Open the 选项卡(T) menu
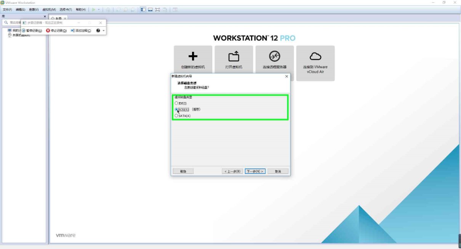Image resolution: width=461 pixels, height=249 pixels. pyautogui.click(x=66, y=10)
